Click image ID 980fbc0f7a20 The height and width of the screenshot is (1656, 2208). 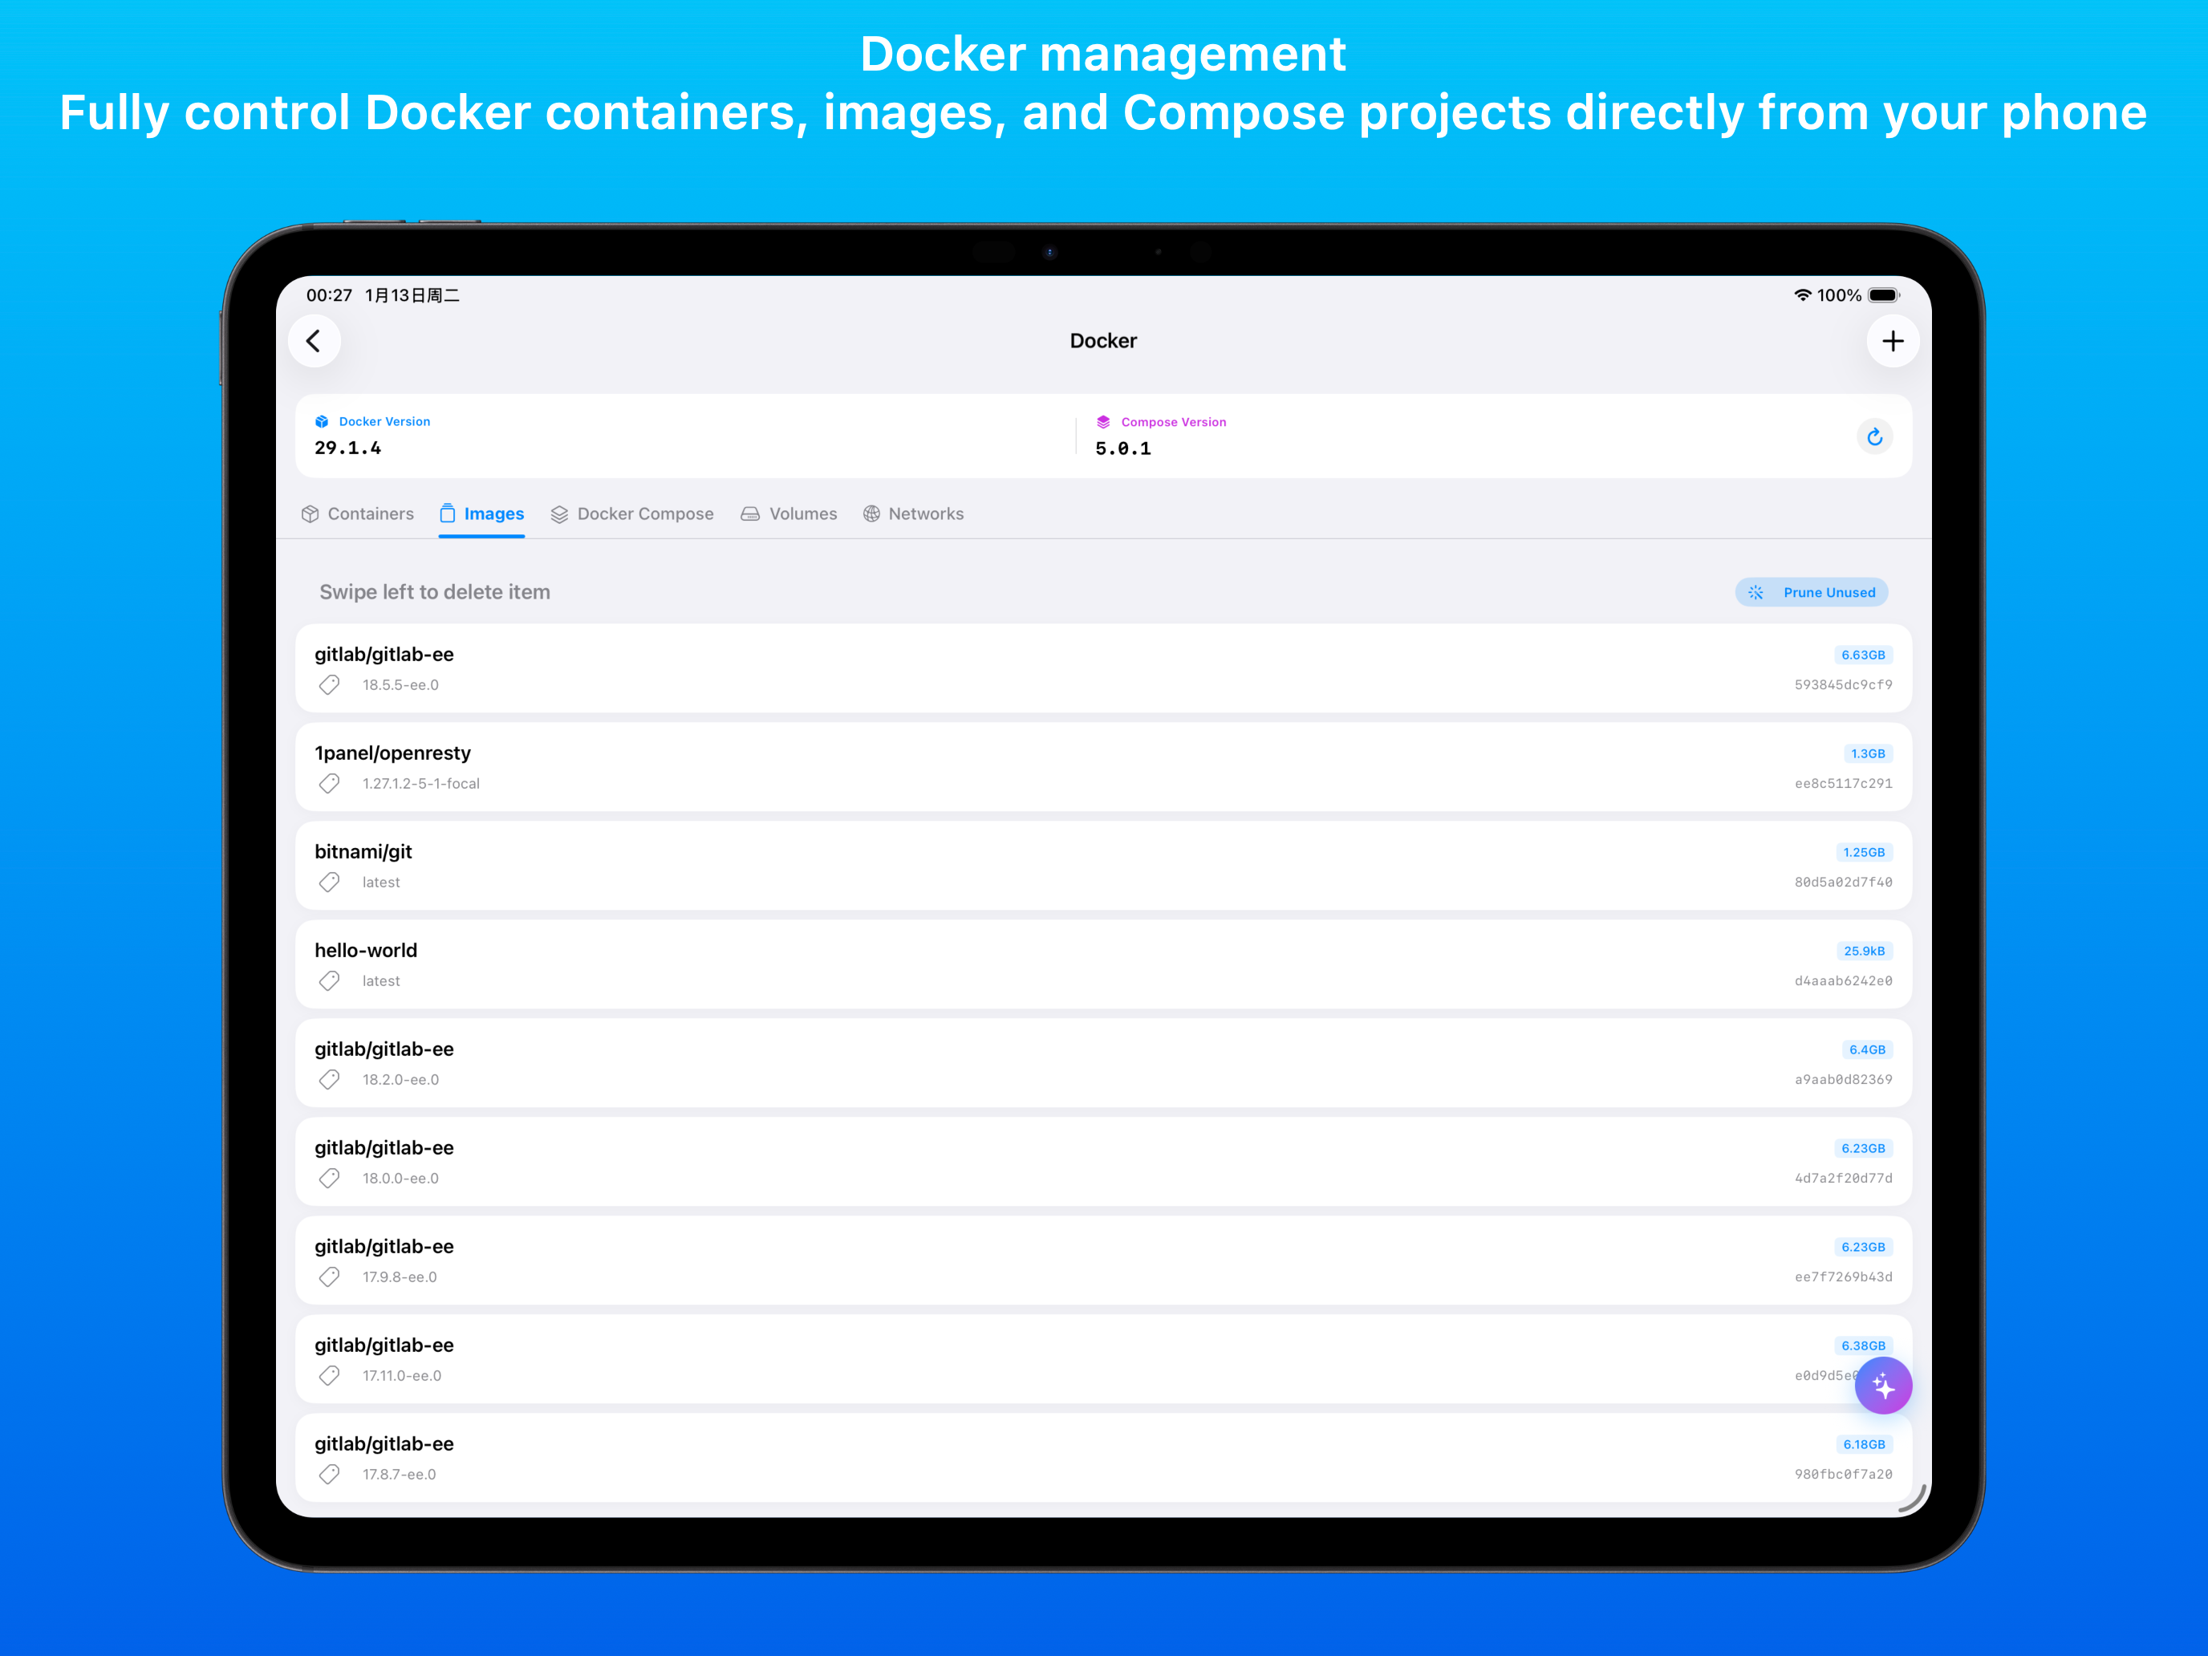click(1843, 1475)
